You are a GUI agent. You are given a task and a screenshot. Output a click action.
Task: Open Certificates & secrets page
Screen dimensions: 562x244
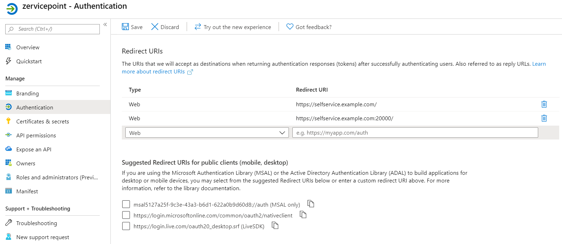42,121
